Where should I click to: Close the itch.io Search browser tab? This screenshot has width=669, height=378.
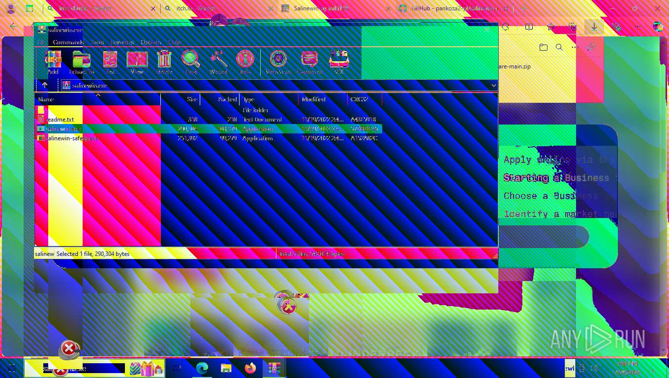pyautogui.click(x=270, y=8)
